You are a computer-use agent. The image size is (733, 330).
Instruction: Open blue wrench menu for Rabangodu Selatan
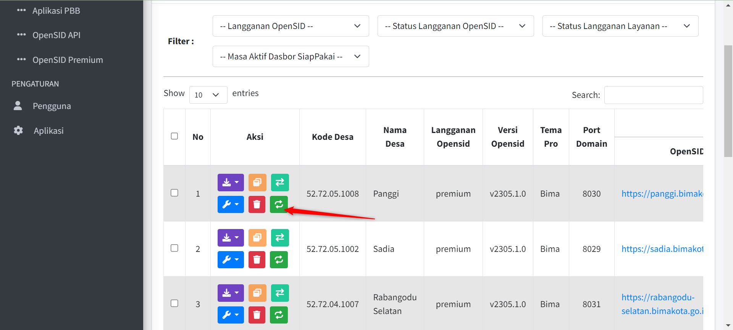point(231,315)
